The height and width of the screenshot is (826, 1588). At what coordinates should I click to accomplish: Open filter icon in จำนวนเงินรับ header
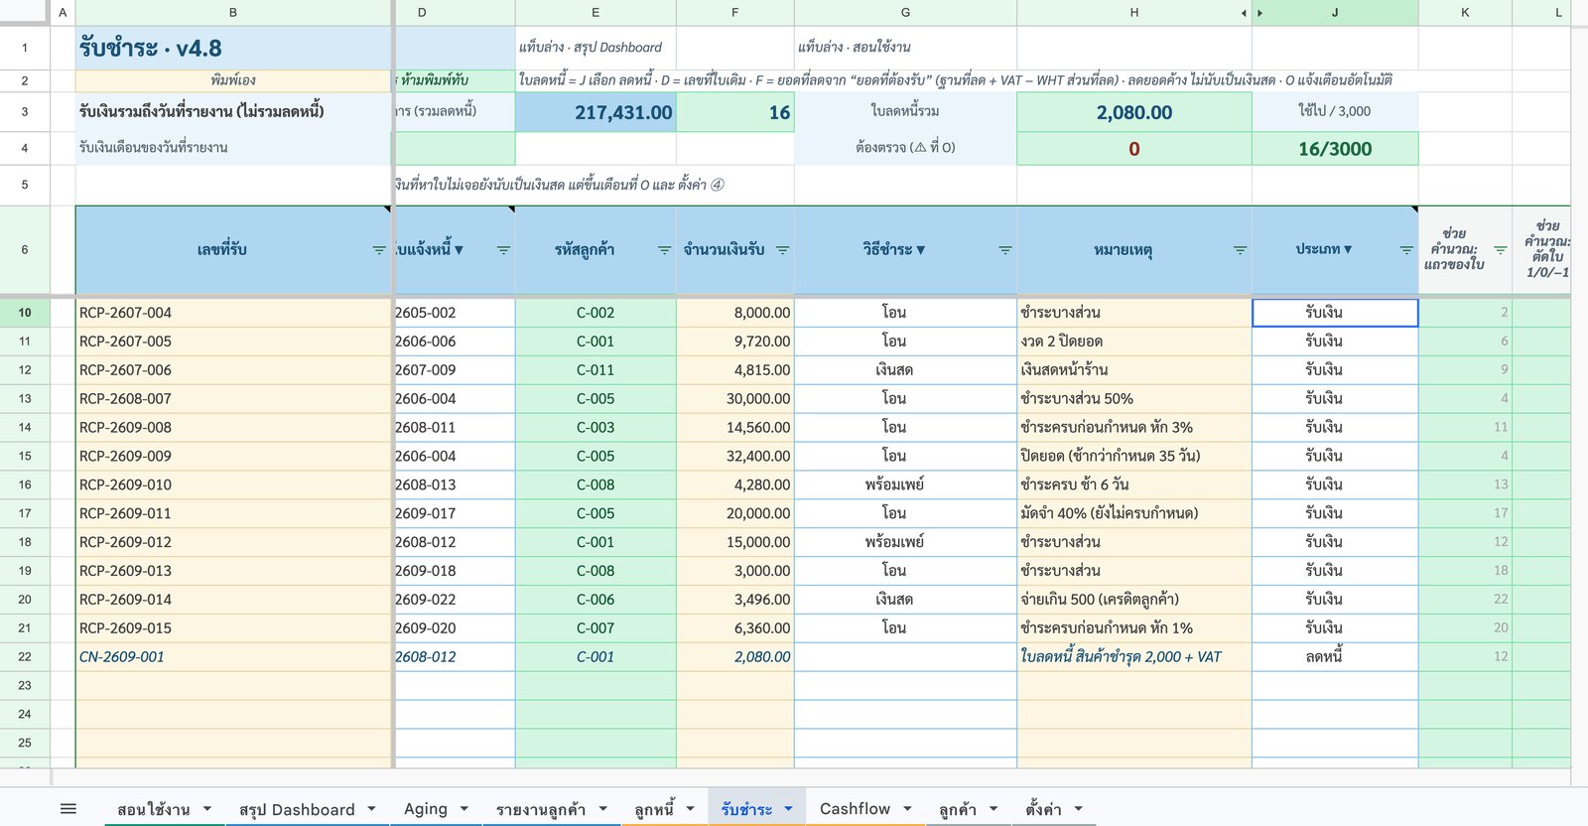pos(782,250)
